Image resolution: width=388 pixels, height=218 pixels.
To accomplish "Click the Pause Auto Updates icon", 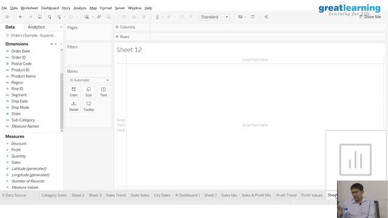I will [x=59, y=17].
